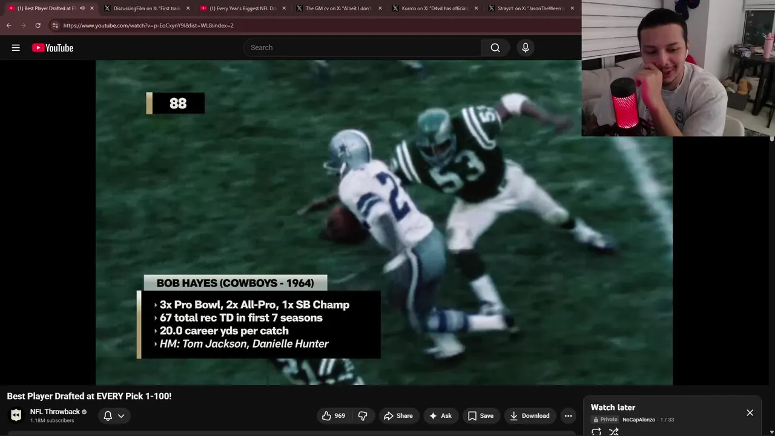Open the NFL Throwback channel avatar
The width and height of the screenshot is (775, 436).
click(16, 415)
